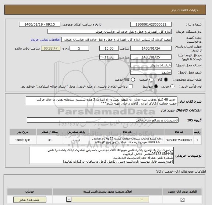Image resolution: width=212 pixels, height=205 pixels.
Task: Click the واحد شمارش column header
Action: coord(76,132)
